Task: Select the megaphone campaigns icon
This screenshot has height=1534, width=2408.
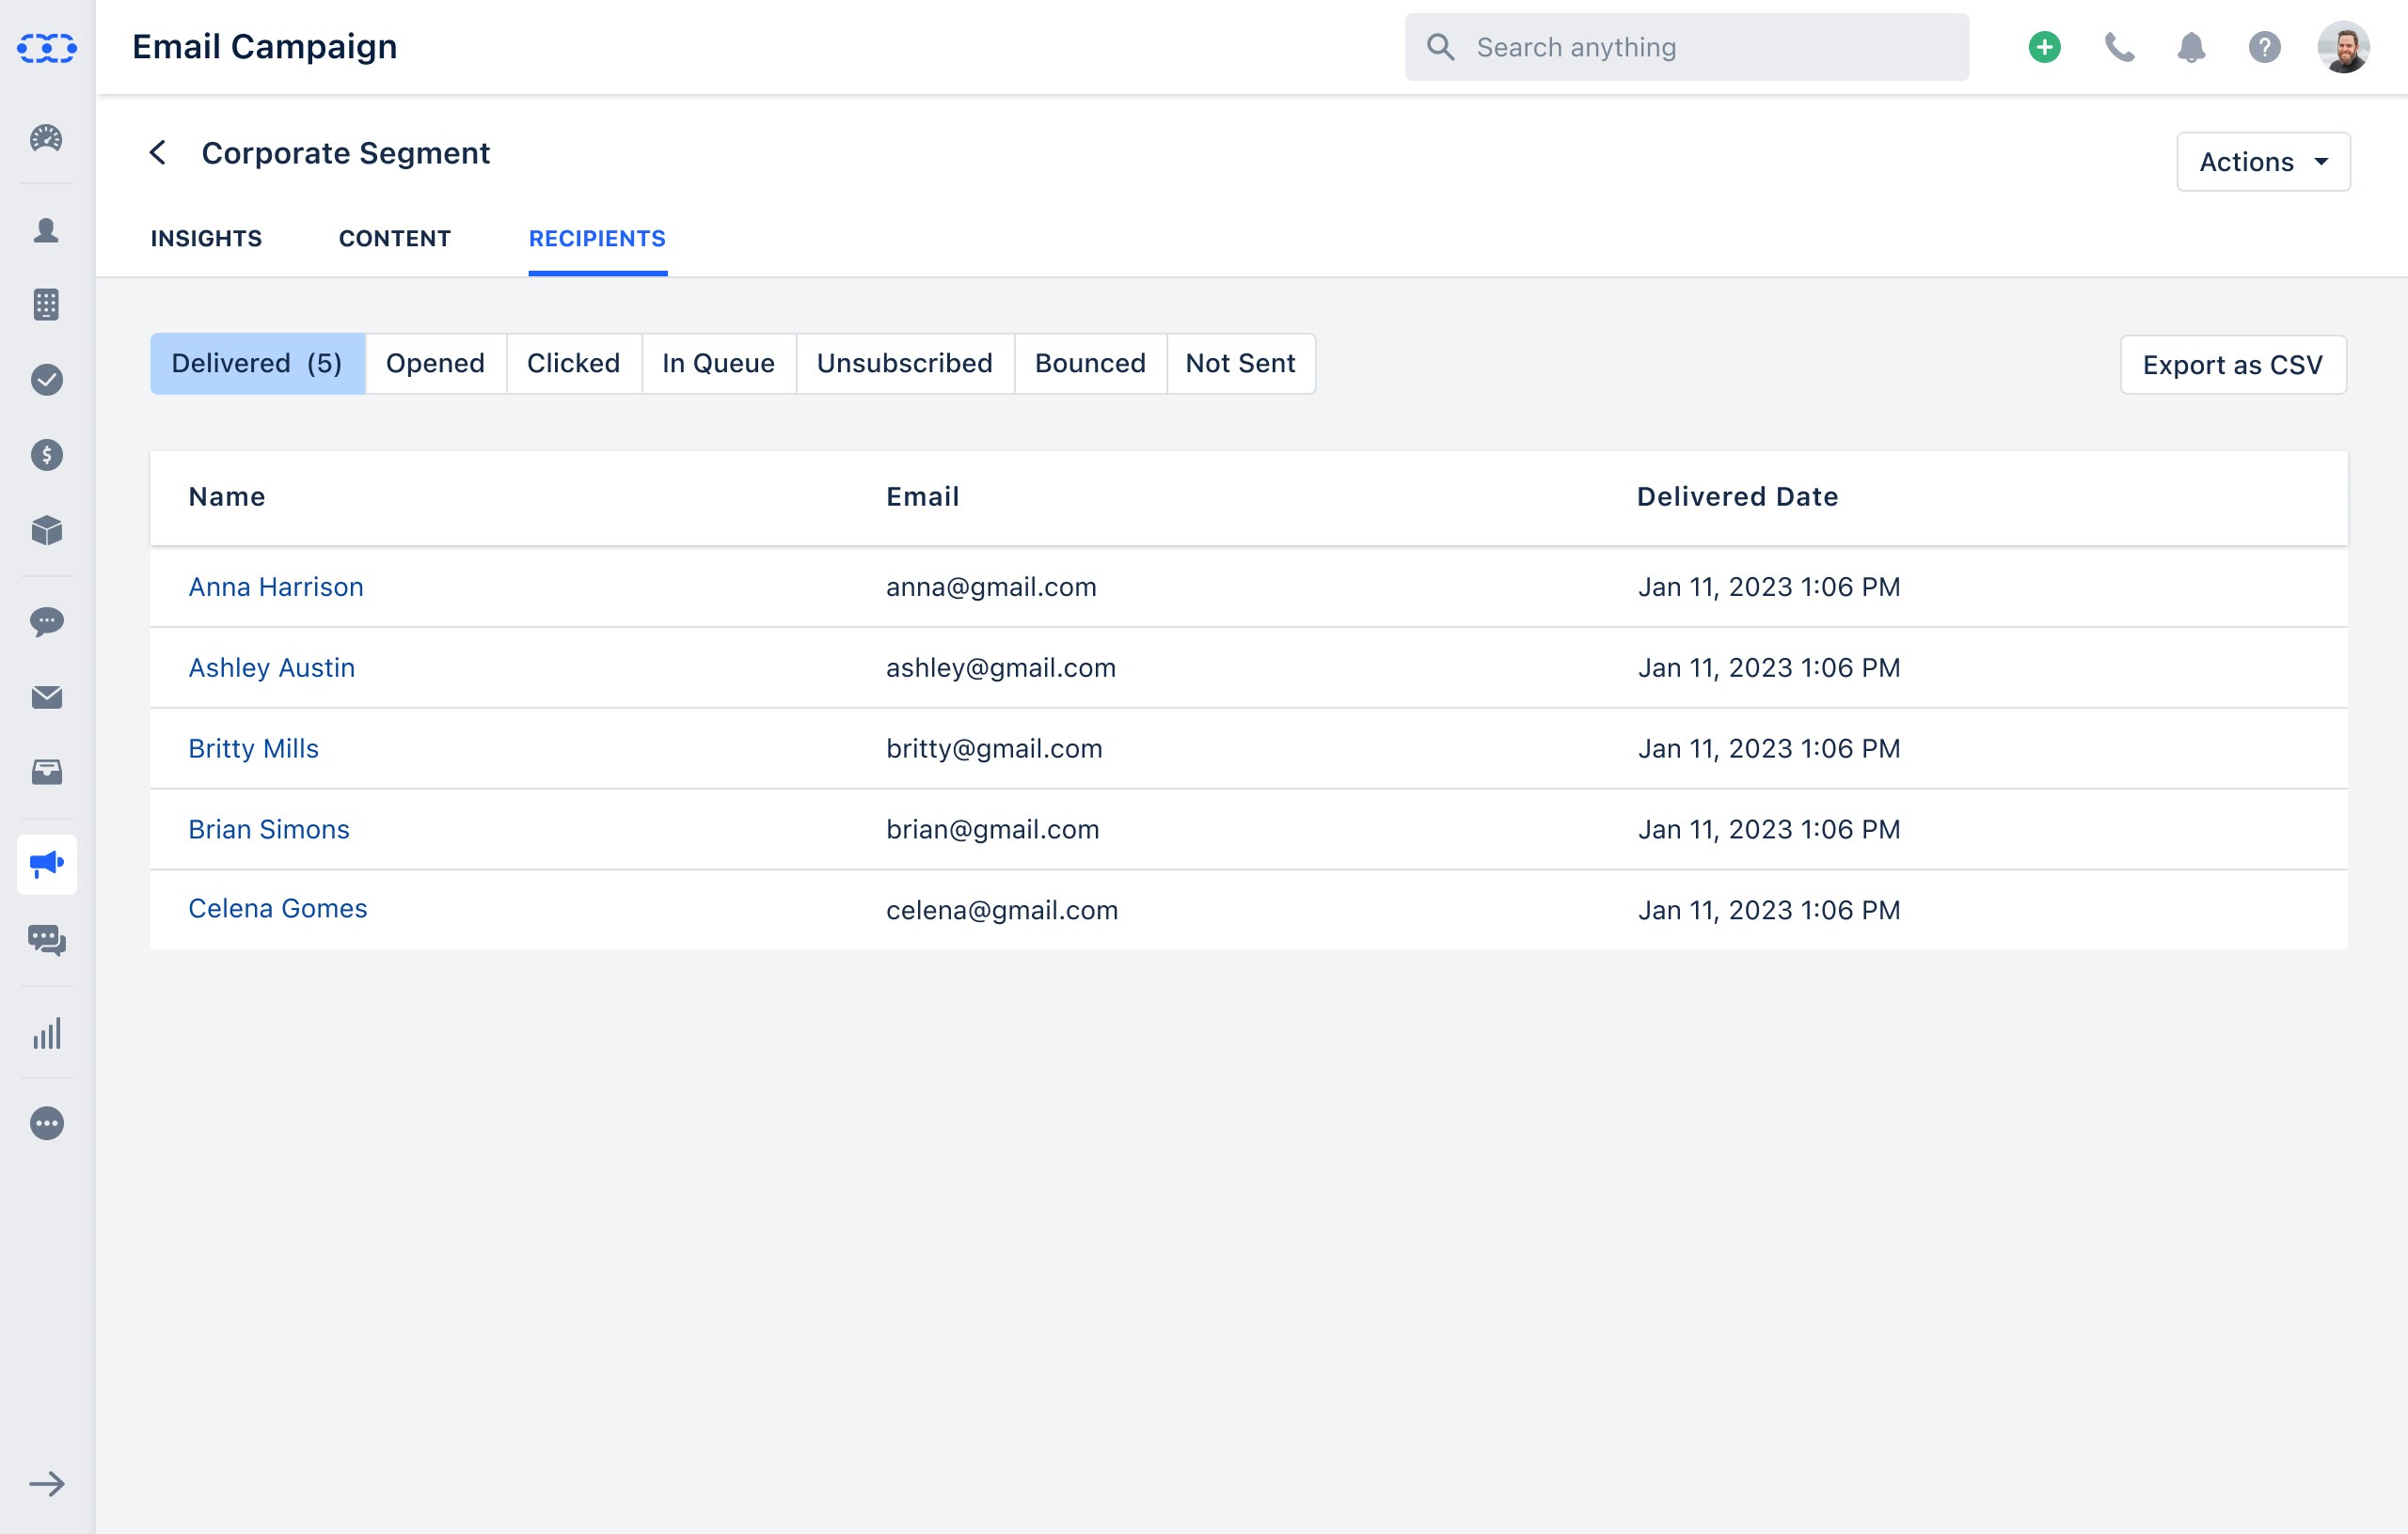Action: coord(46,864)
